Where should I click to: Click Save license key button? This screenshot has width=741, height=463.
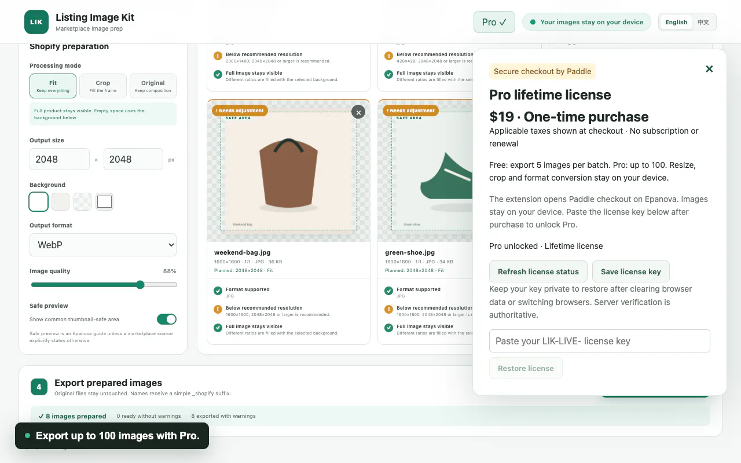[631, 271]
